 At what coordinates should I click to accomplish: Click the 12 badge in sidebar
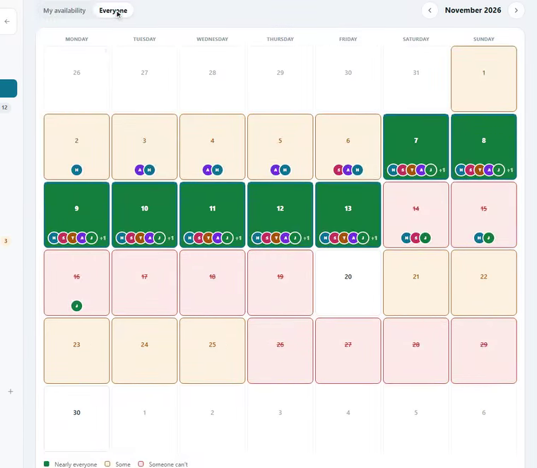pyautogui.click(x=5, y=107)
